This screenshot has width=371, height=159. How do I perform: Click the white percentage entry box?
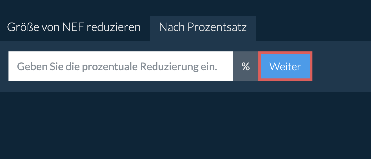pos(121,66)
